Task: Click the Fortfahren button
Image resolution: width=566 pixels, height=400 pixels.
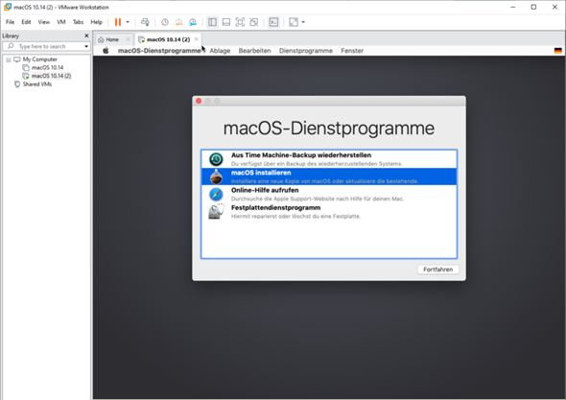Action: (x=437, y=270)
